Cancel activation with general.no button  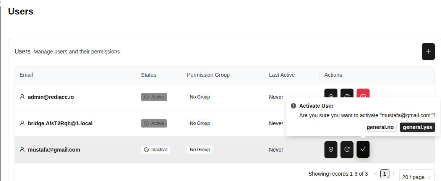point(380,128)
